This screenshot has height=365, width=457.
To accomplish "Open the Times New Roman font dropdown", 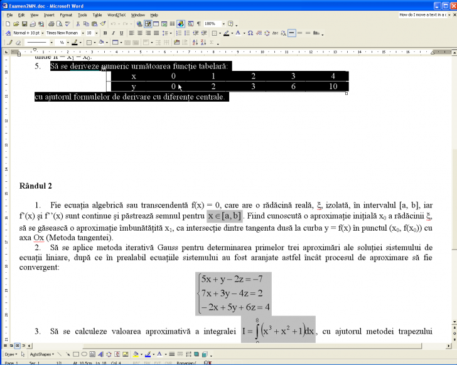I will [x=83, y=33].
